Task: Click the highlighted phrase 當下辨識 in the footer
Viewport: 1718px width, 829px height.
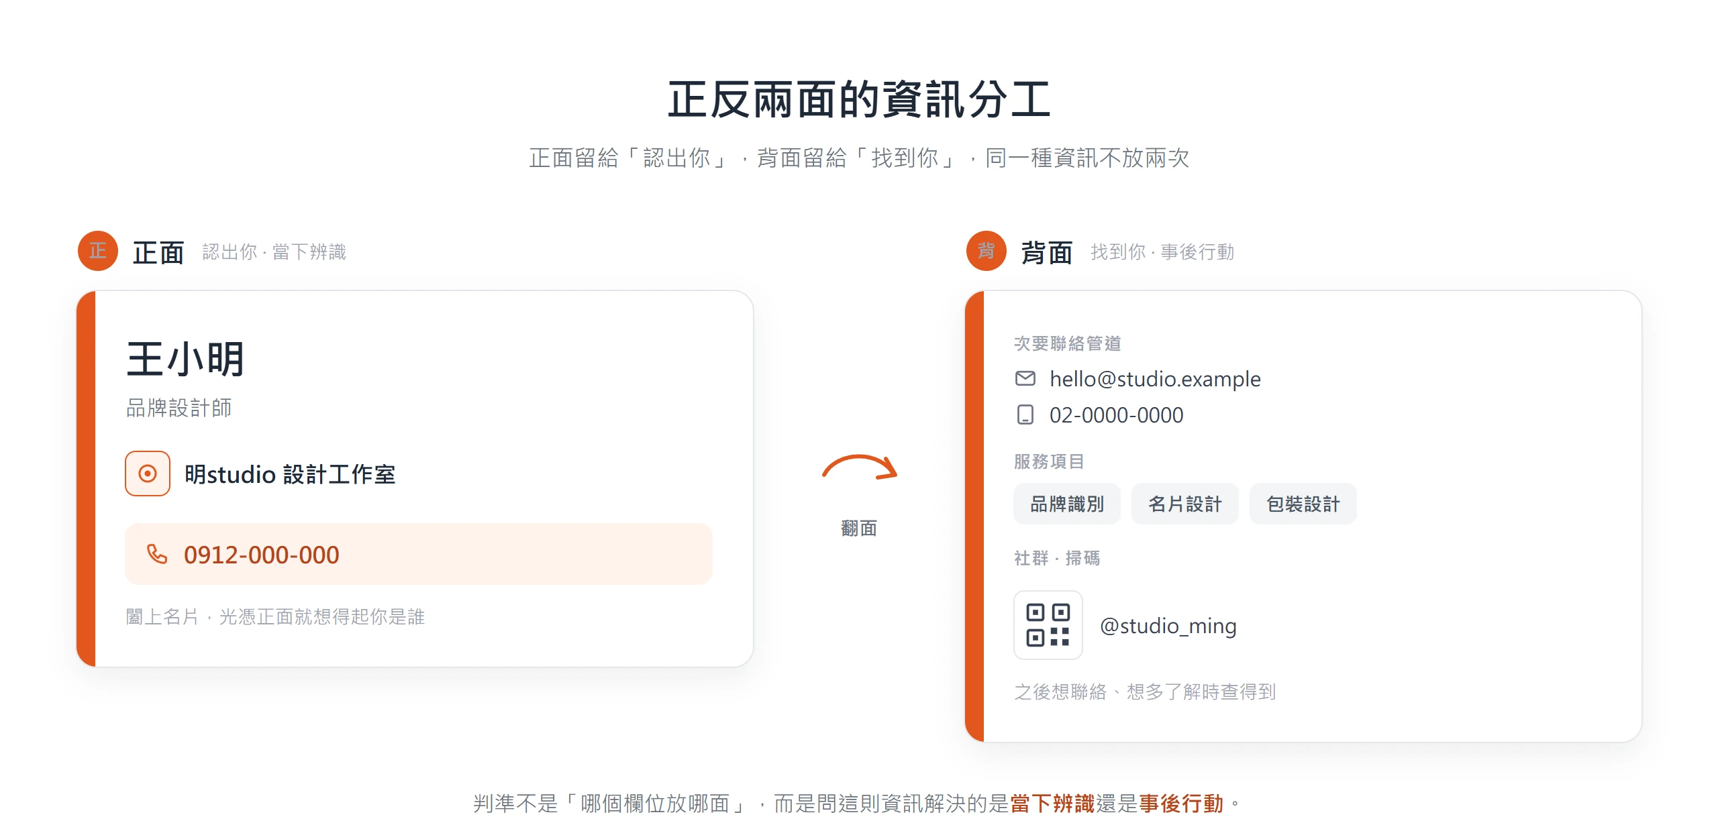Action: [x=1052, y=803]
